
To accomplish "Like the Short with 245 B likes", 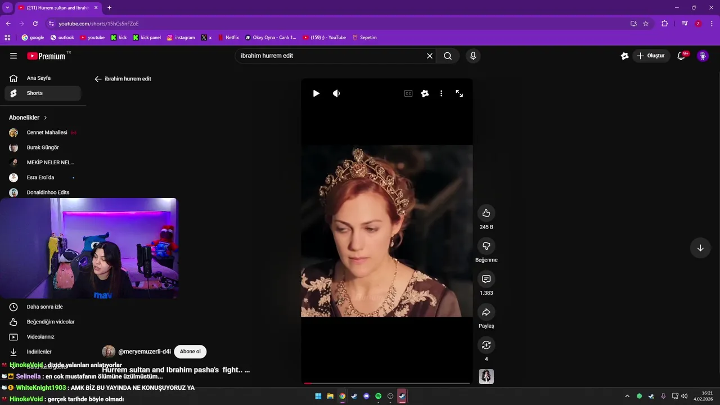I will pos(486,213).
